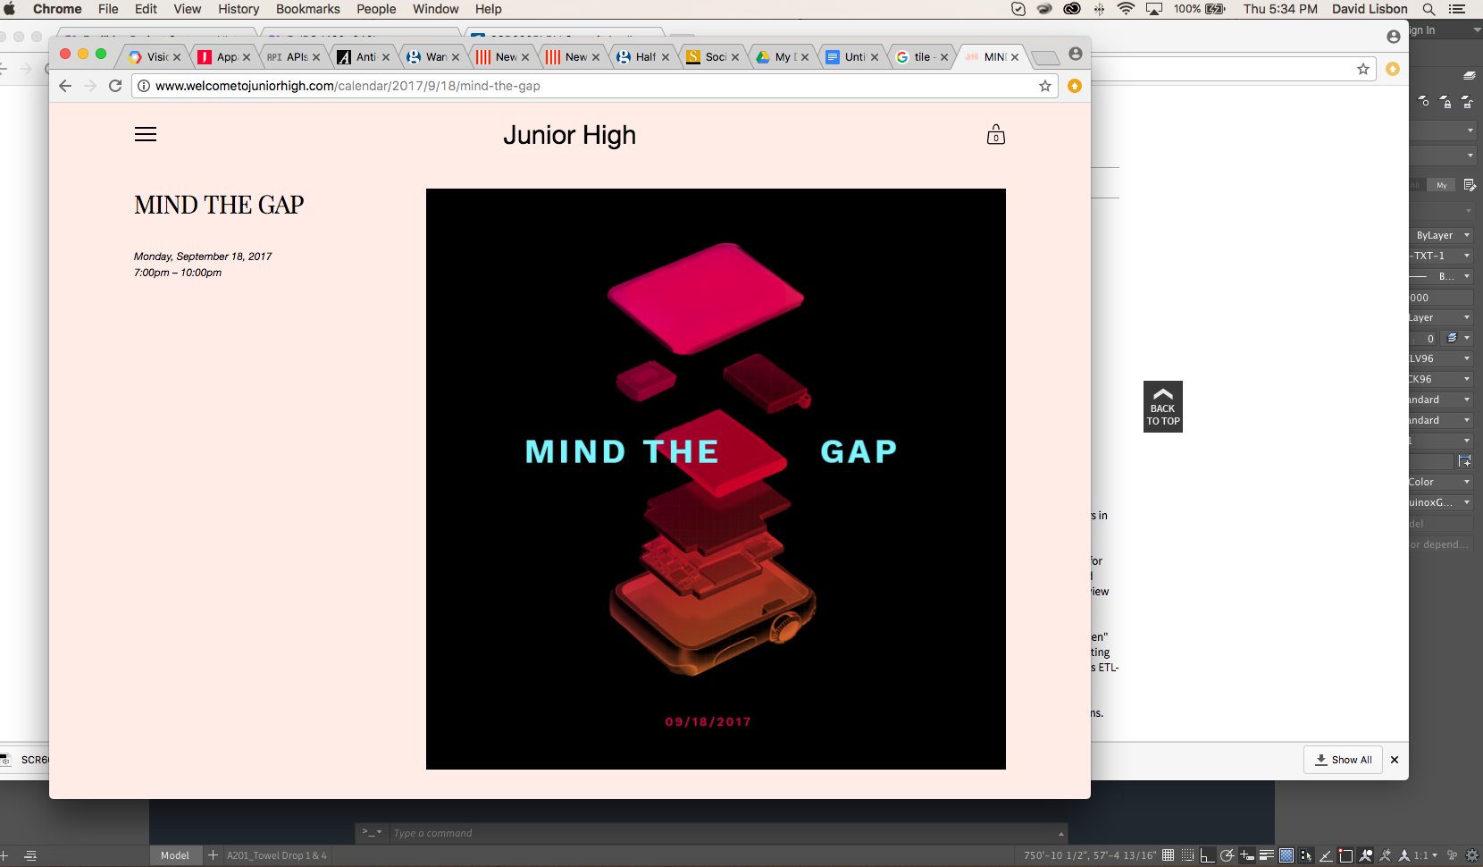The image size is (1483, 867).
Task: Open the Window menu
Action: click(436, 9)
